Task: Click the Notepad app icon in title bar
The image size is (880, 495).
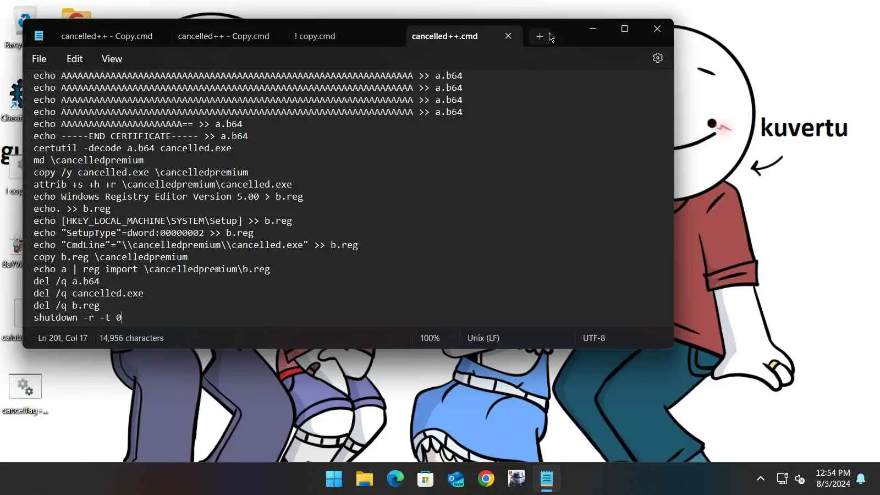Action: 38,36
